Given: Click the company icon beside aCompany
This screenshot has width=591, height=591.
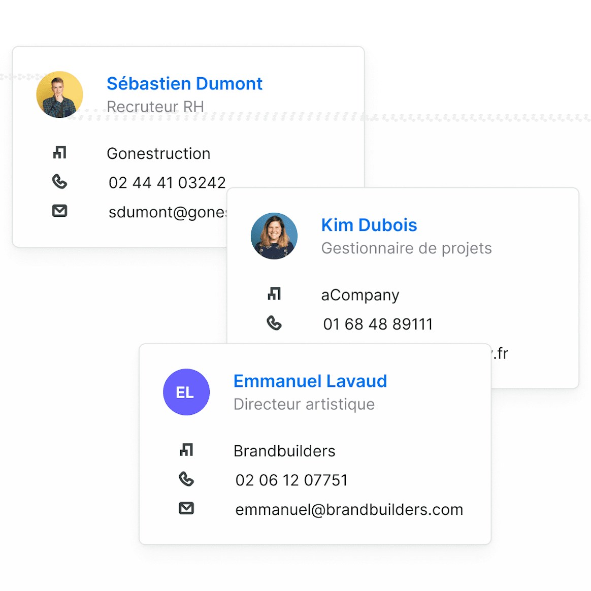Looking at the screenshot, I should point(274,294).
